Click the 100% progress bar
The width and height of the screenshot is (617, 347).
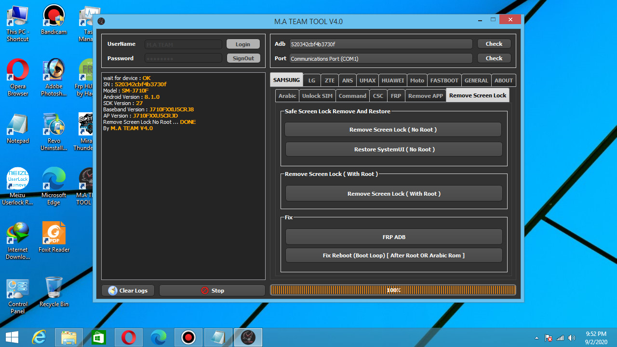[x=393, y=290]
